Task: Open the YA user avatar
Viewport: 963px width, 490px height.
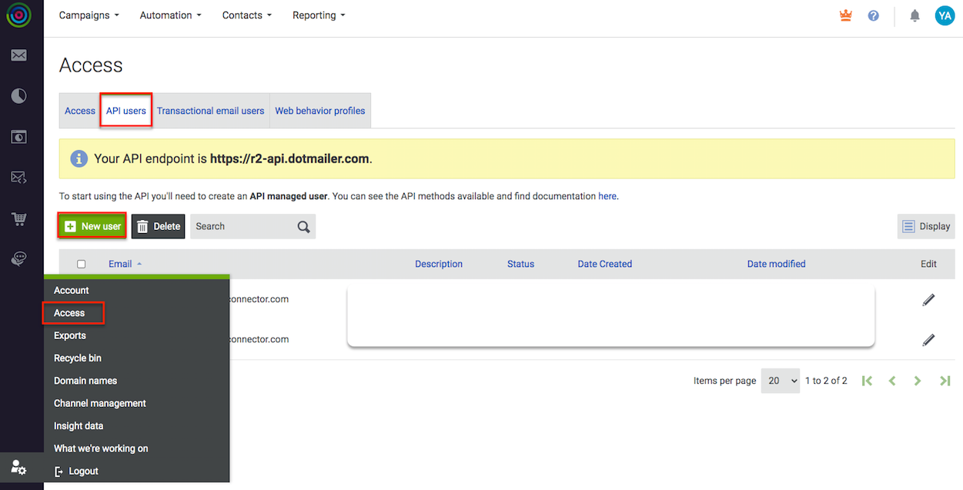Action: click(x=944, y=15)
